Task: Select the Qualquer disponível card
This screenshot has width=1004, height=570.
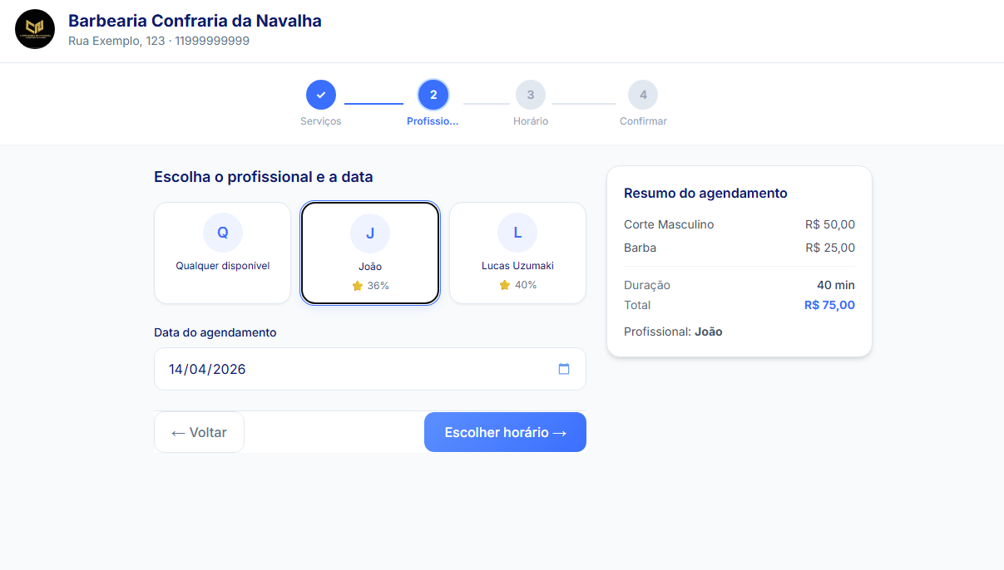Action: tap(223, 253)
